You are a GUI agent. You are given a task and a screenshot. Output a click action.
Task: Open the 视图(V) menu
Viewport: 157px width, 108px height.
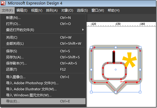[37, 10]
